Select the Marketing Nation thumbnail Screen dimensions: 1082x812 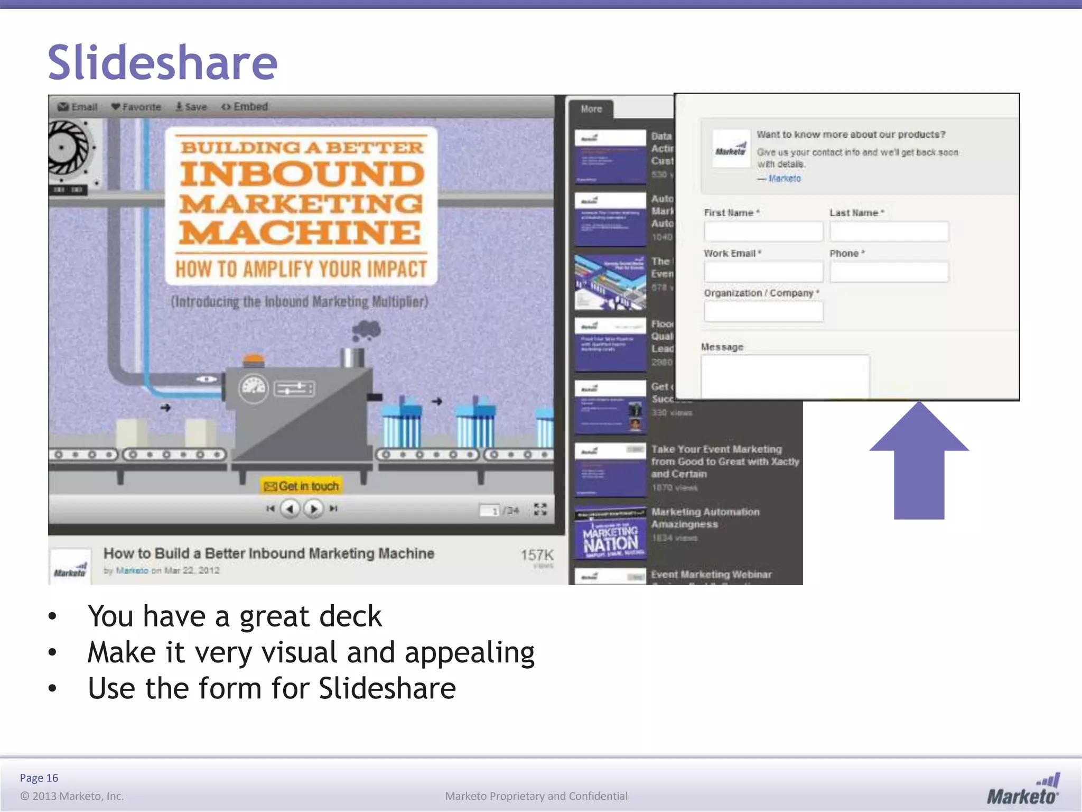pos(611,533)
